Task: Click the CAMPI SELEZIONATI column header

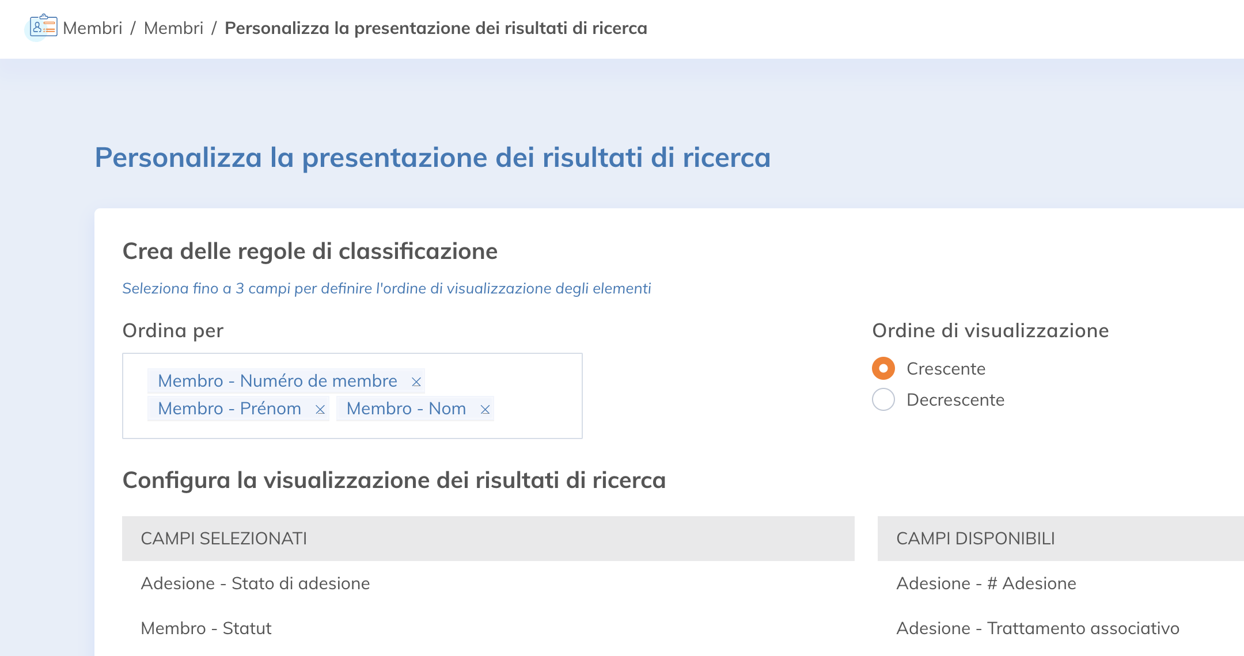Action: tap(223, 539)
